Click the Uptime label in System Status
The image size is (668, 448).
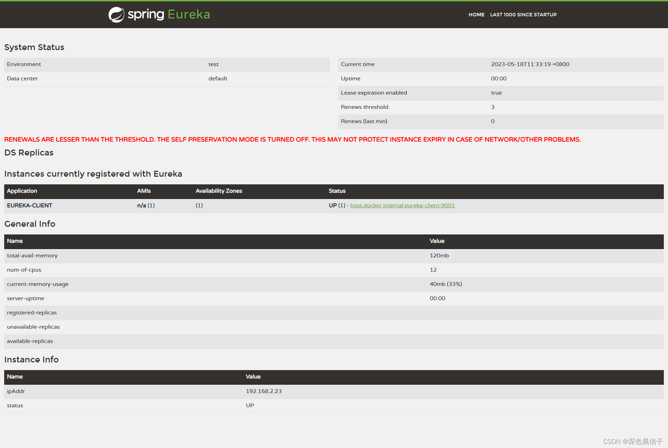click(x=350, y=79)
